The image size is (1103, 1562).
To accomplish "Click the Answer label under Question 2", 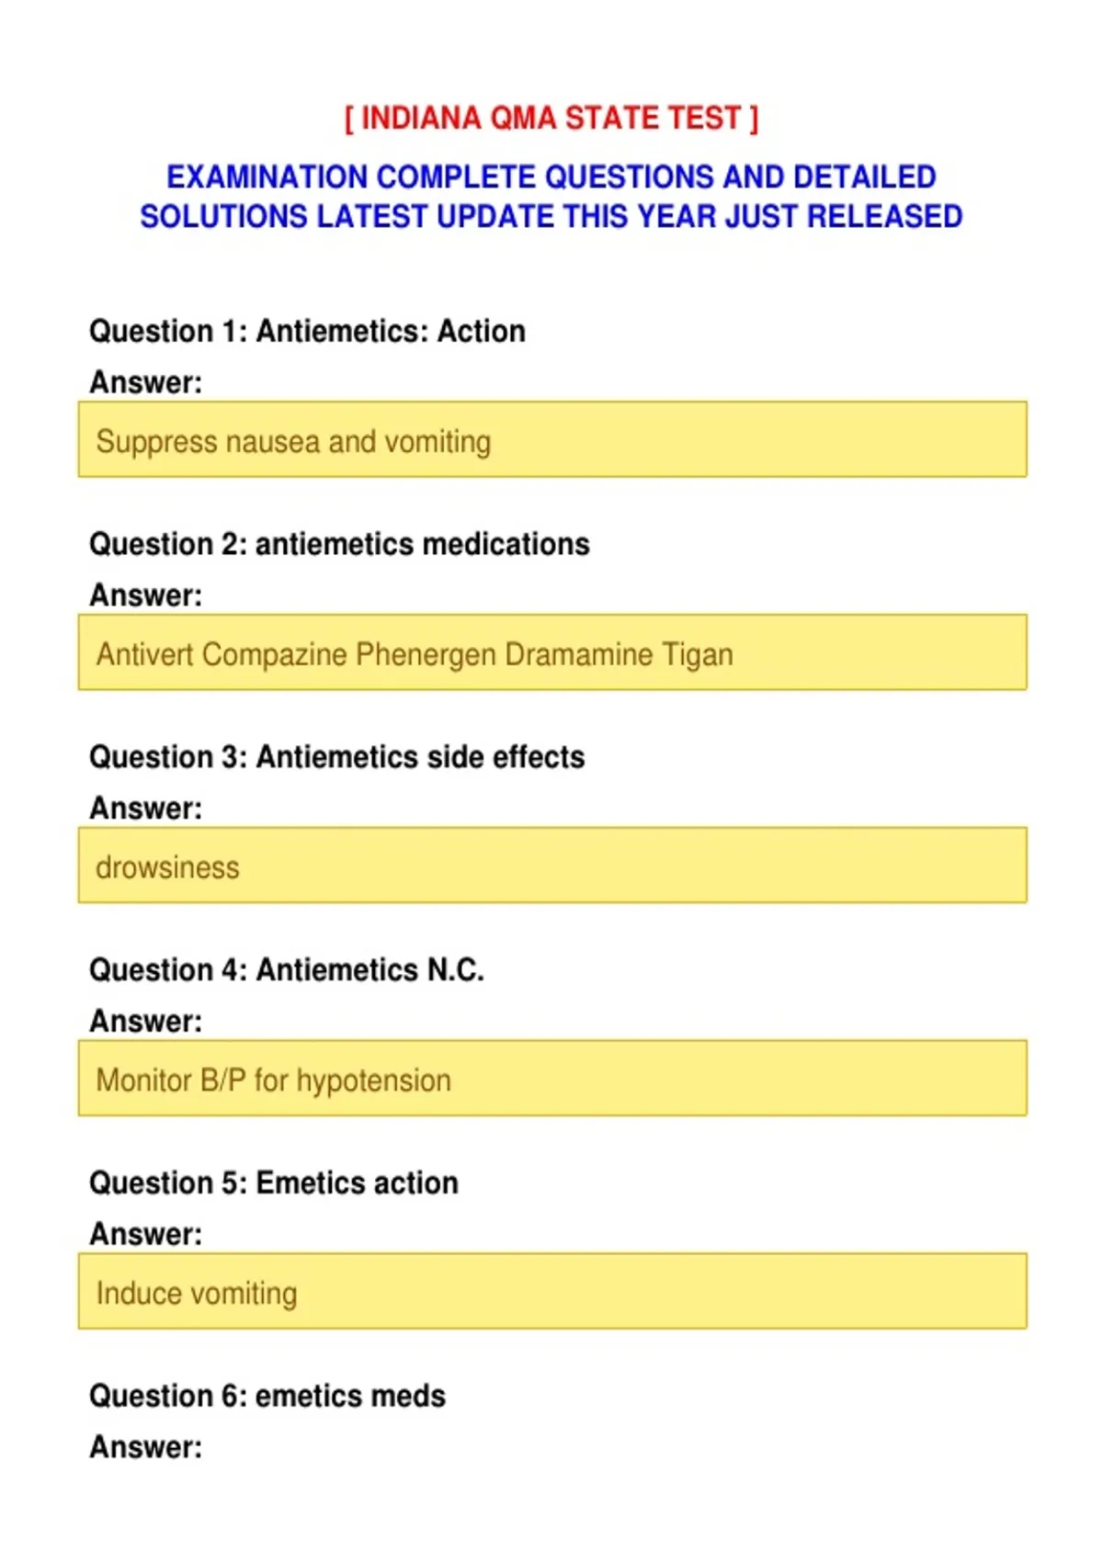I will click(x=145, y=595).
